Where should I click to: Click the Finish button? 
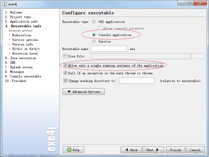coord(176,150)
